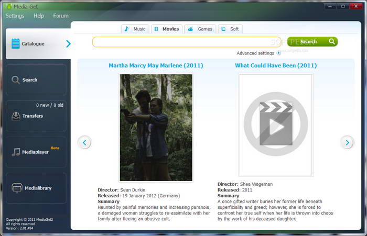Click the summary starting 'Haunted by painful memories'
Screen dimensions: 367x236
tap(154, 213)
